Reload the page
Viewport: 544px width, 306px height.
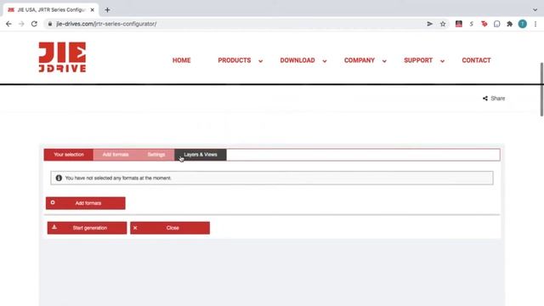coord(34,24)
